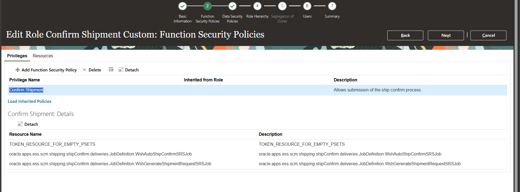
Task: Jump to step 6 Users
Action: (x=307, y=6)
